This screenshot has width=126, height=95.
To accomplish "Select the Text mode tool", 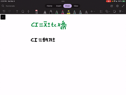I will [x=17, y=11].
